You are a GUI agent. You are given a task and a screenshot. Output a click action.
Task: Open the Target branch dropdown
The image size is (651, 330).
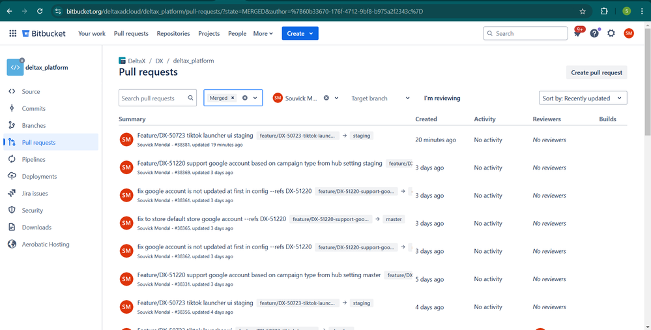point(381,98)
